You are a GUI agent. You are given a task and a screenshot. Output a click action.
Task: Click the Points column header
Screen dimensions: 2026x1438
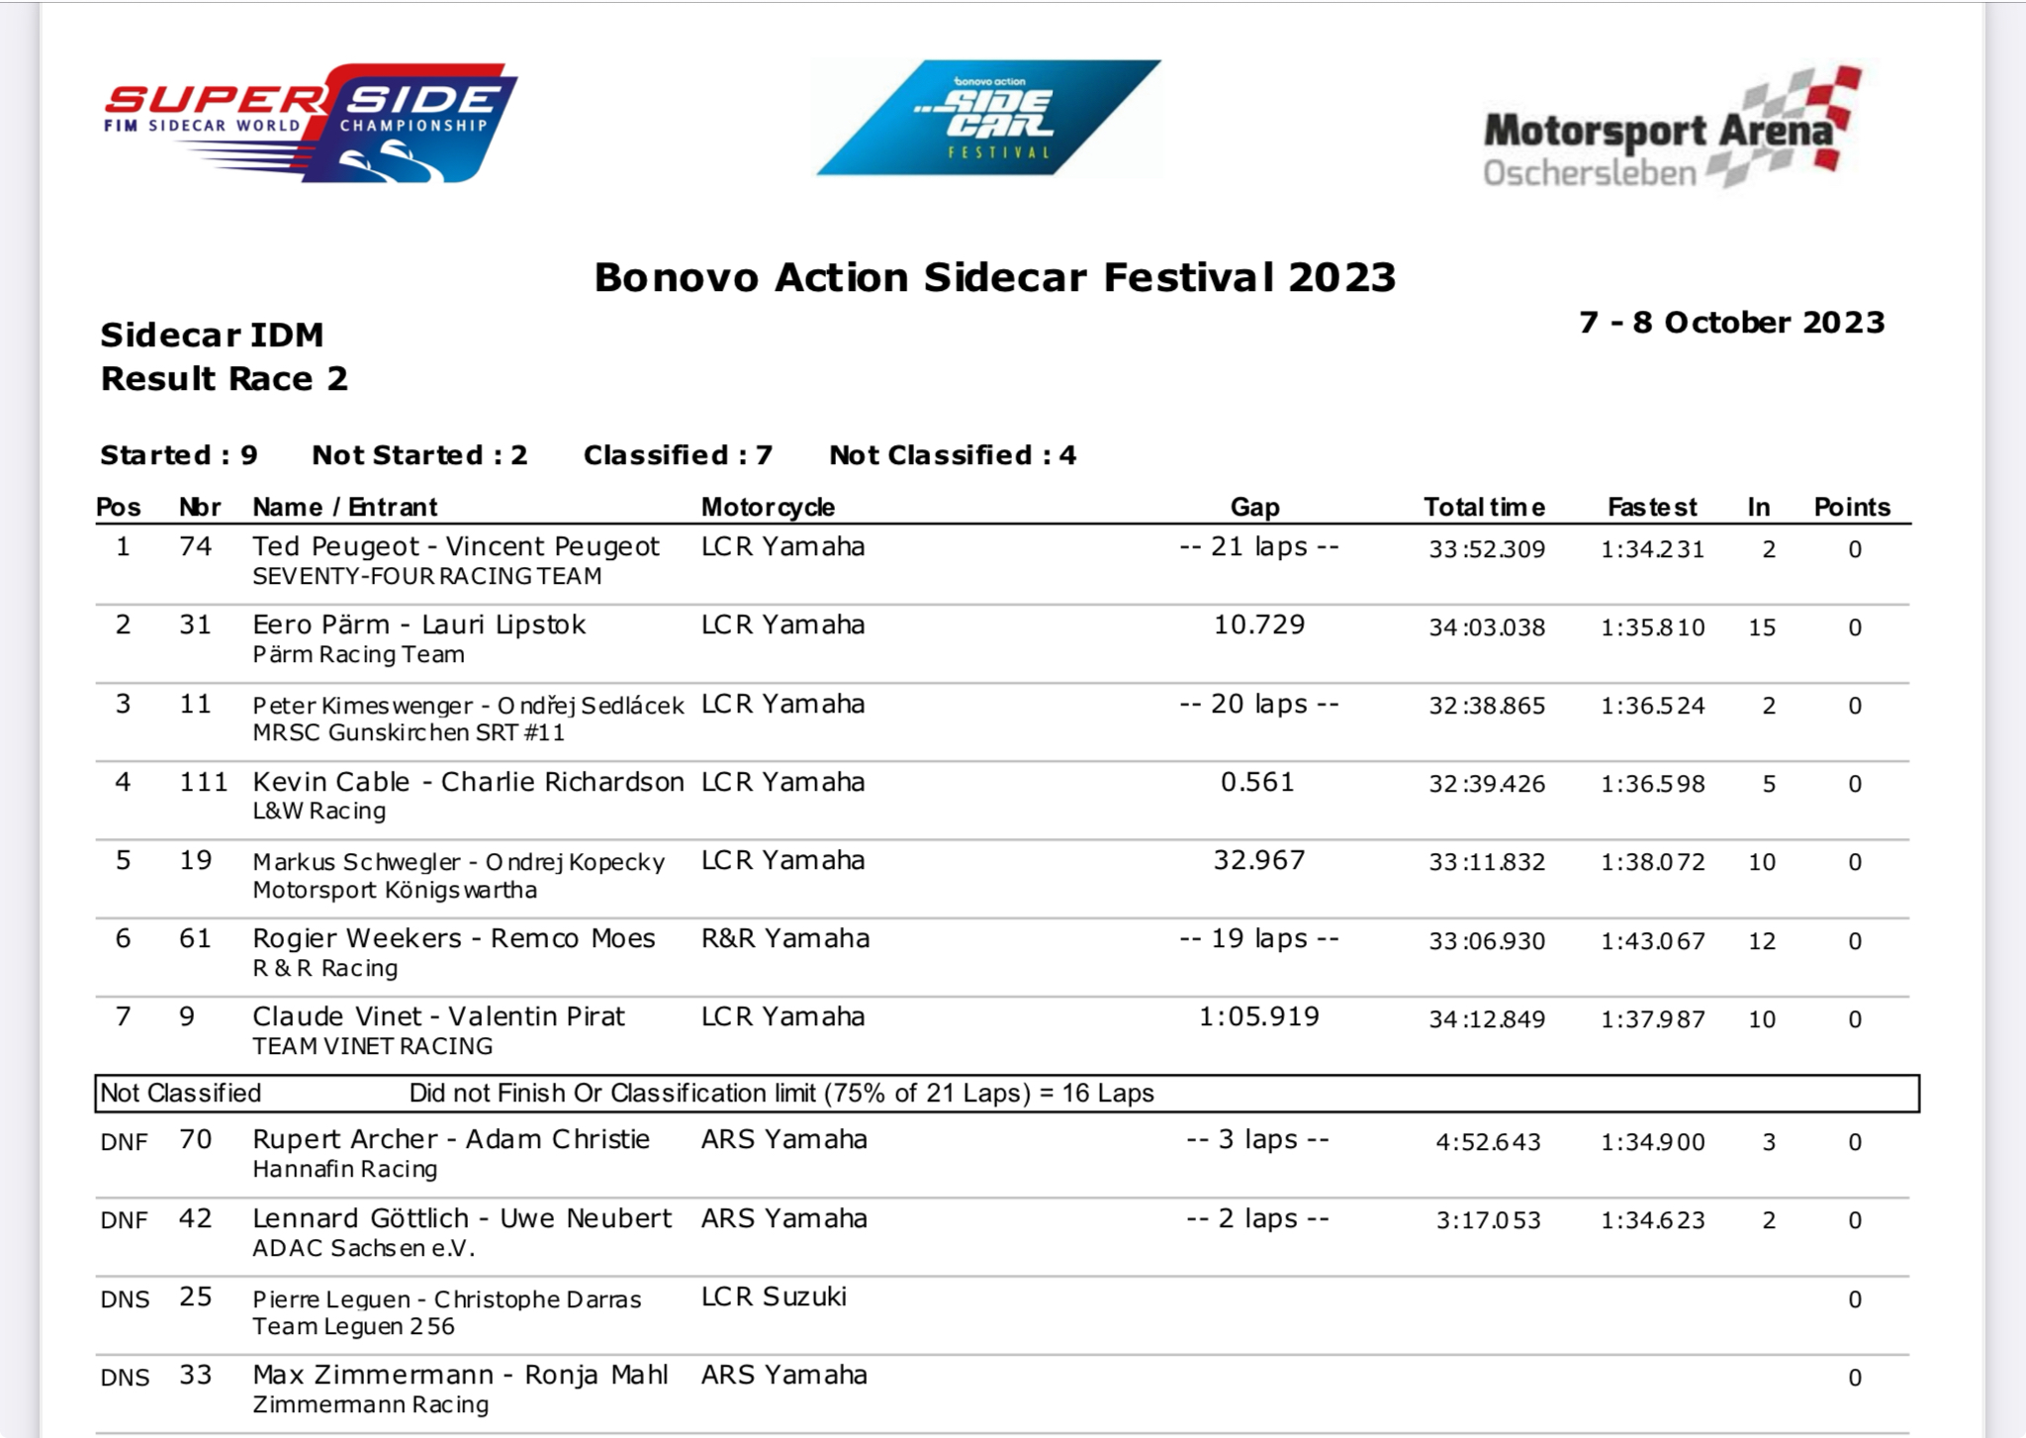[x=1852, y=507]
